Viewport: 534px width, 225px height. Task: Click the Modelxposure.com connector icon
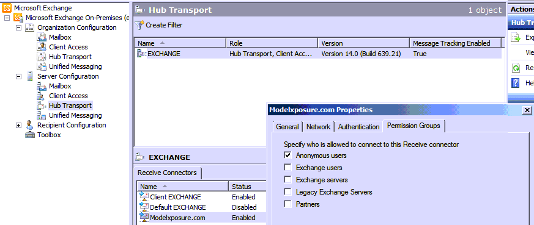click(x=144, y=218)
